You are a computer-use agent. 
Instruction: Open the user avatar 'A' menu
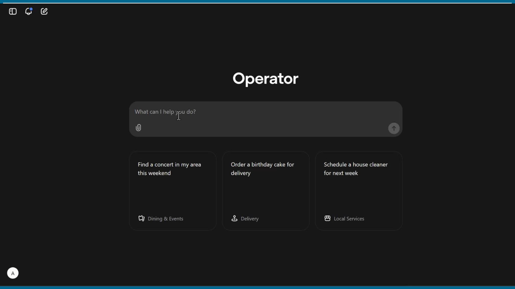point(13,273)
